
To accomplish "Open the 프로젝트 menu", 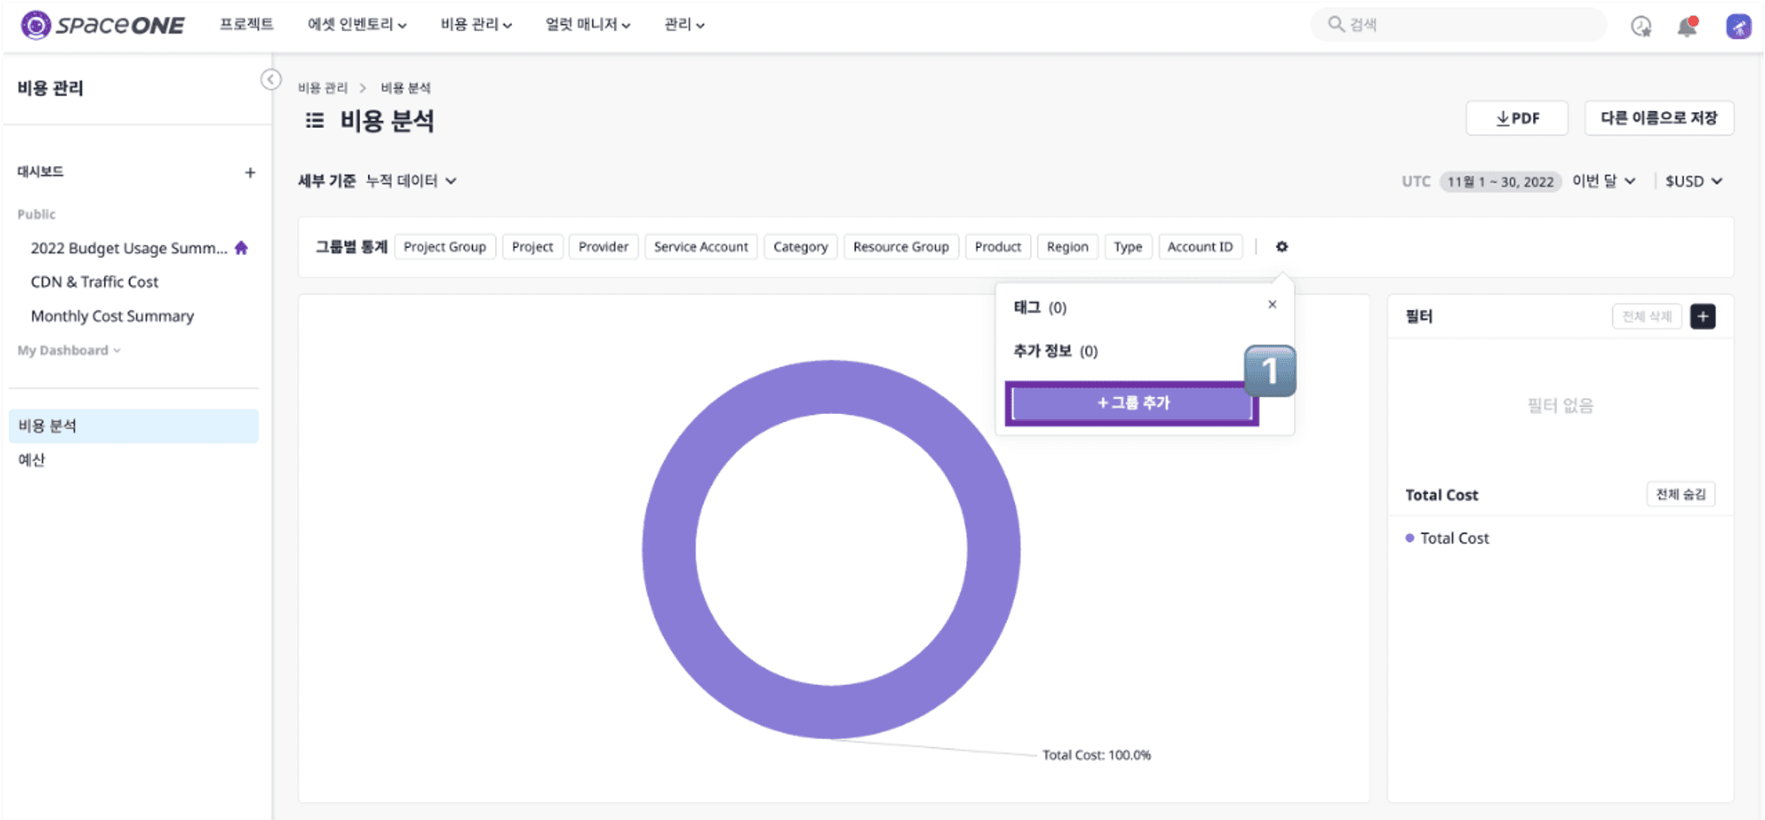I will click(246, 25).
